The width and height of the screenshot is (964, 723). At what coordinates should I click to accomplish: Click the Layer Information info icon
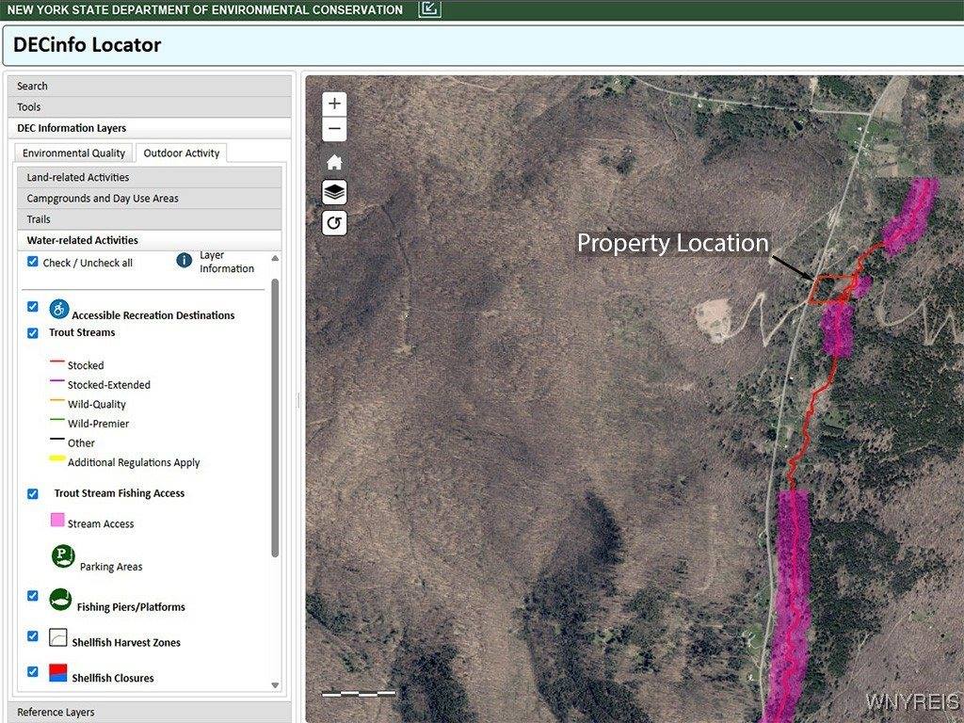coord(185,261)
